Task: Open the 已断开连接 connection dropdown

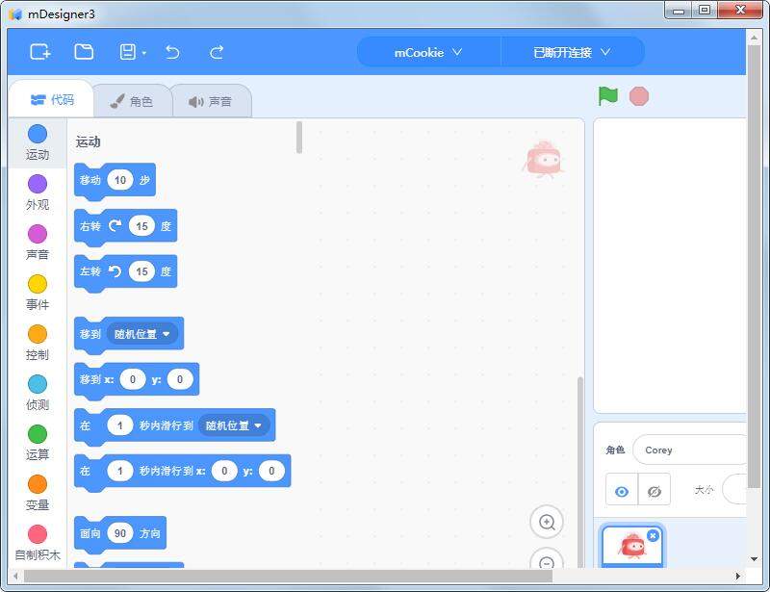Action: click(x=573, y=52)
